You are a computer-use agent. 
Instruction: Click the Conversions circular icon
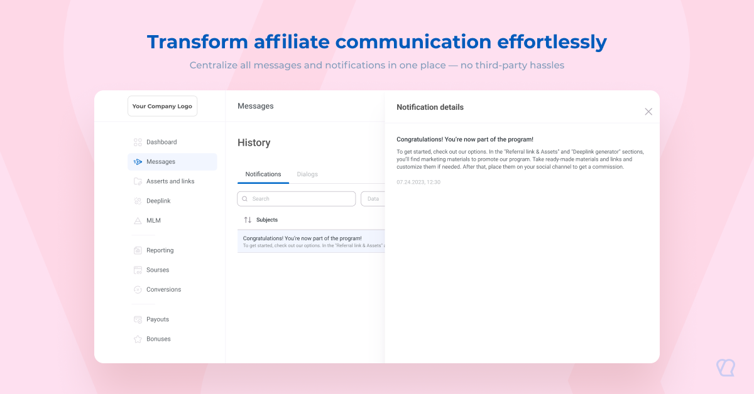coord(138,290)
